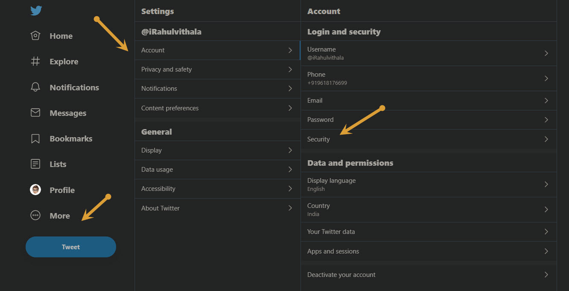This screenshot has width=569, height=291.
Task: Open Display language setting
Action: pyautogui.click(x=429, y=184)
